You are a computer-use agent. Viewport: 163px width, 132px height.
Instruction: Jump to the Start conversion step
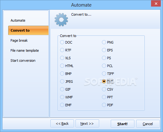coord(23,61)
